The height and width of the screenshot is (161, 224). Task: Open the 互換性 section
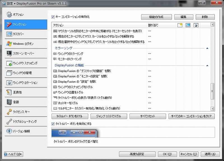click(x=26, y=92)
